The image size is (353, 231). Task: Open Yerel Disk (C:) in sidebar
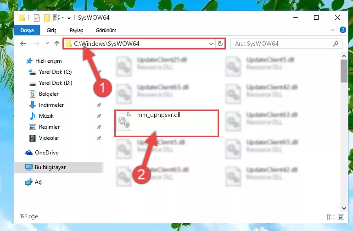(x=55, y=72)
